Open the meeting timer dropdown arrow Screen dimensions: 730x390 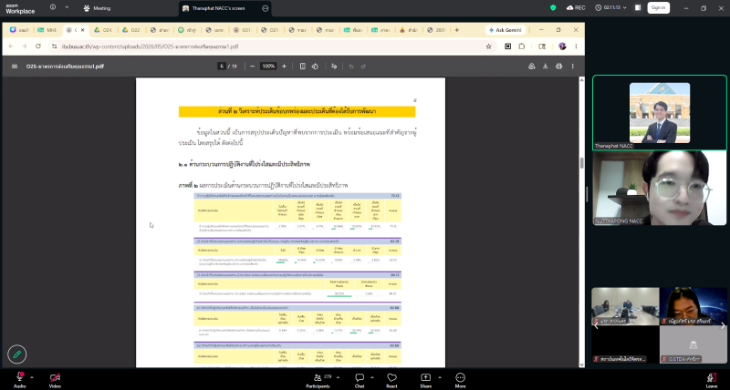(x=624, y=8)
